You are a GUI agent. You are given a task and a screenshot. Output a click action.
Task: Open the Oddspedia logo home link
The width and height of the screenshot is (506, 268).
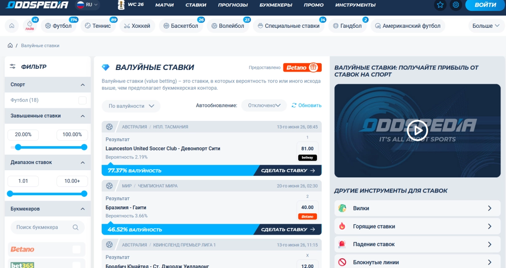click(37, 5)
